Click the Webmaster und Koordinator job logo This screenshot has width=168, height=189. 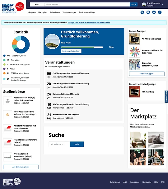tap(7, 157)
